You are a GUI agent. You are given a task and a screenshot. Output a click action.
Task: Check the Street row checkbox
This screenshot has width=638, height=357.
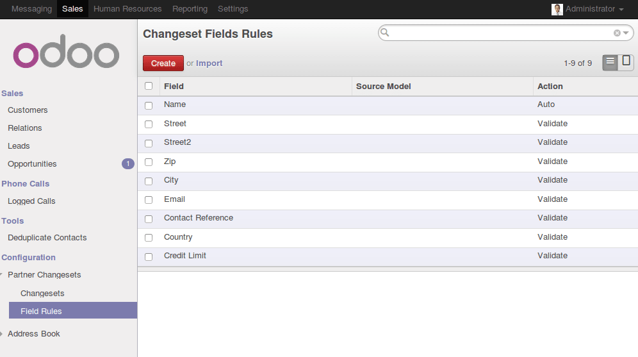point(149,124)
